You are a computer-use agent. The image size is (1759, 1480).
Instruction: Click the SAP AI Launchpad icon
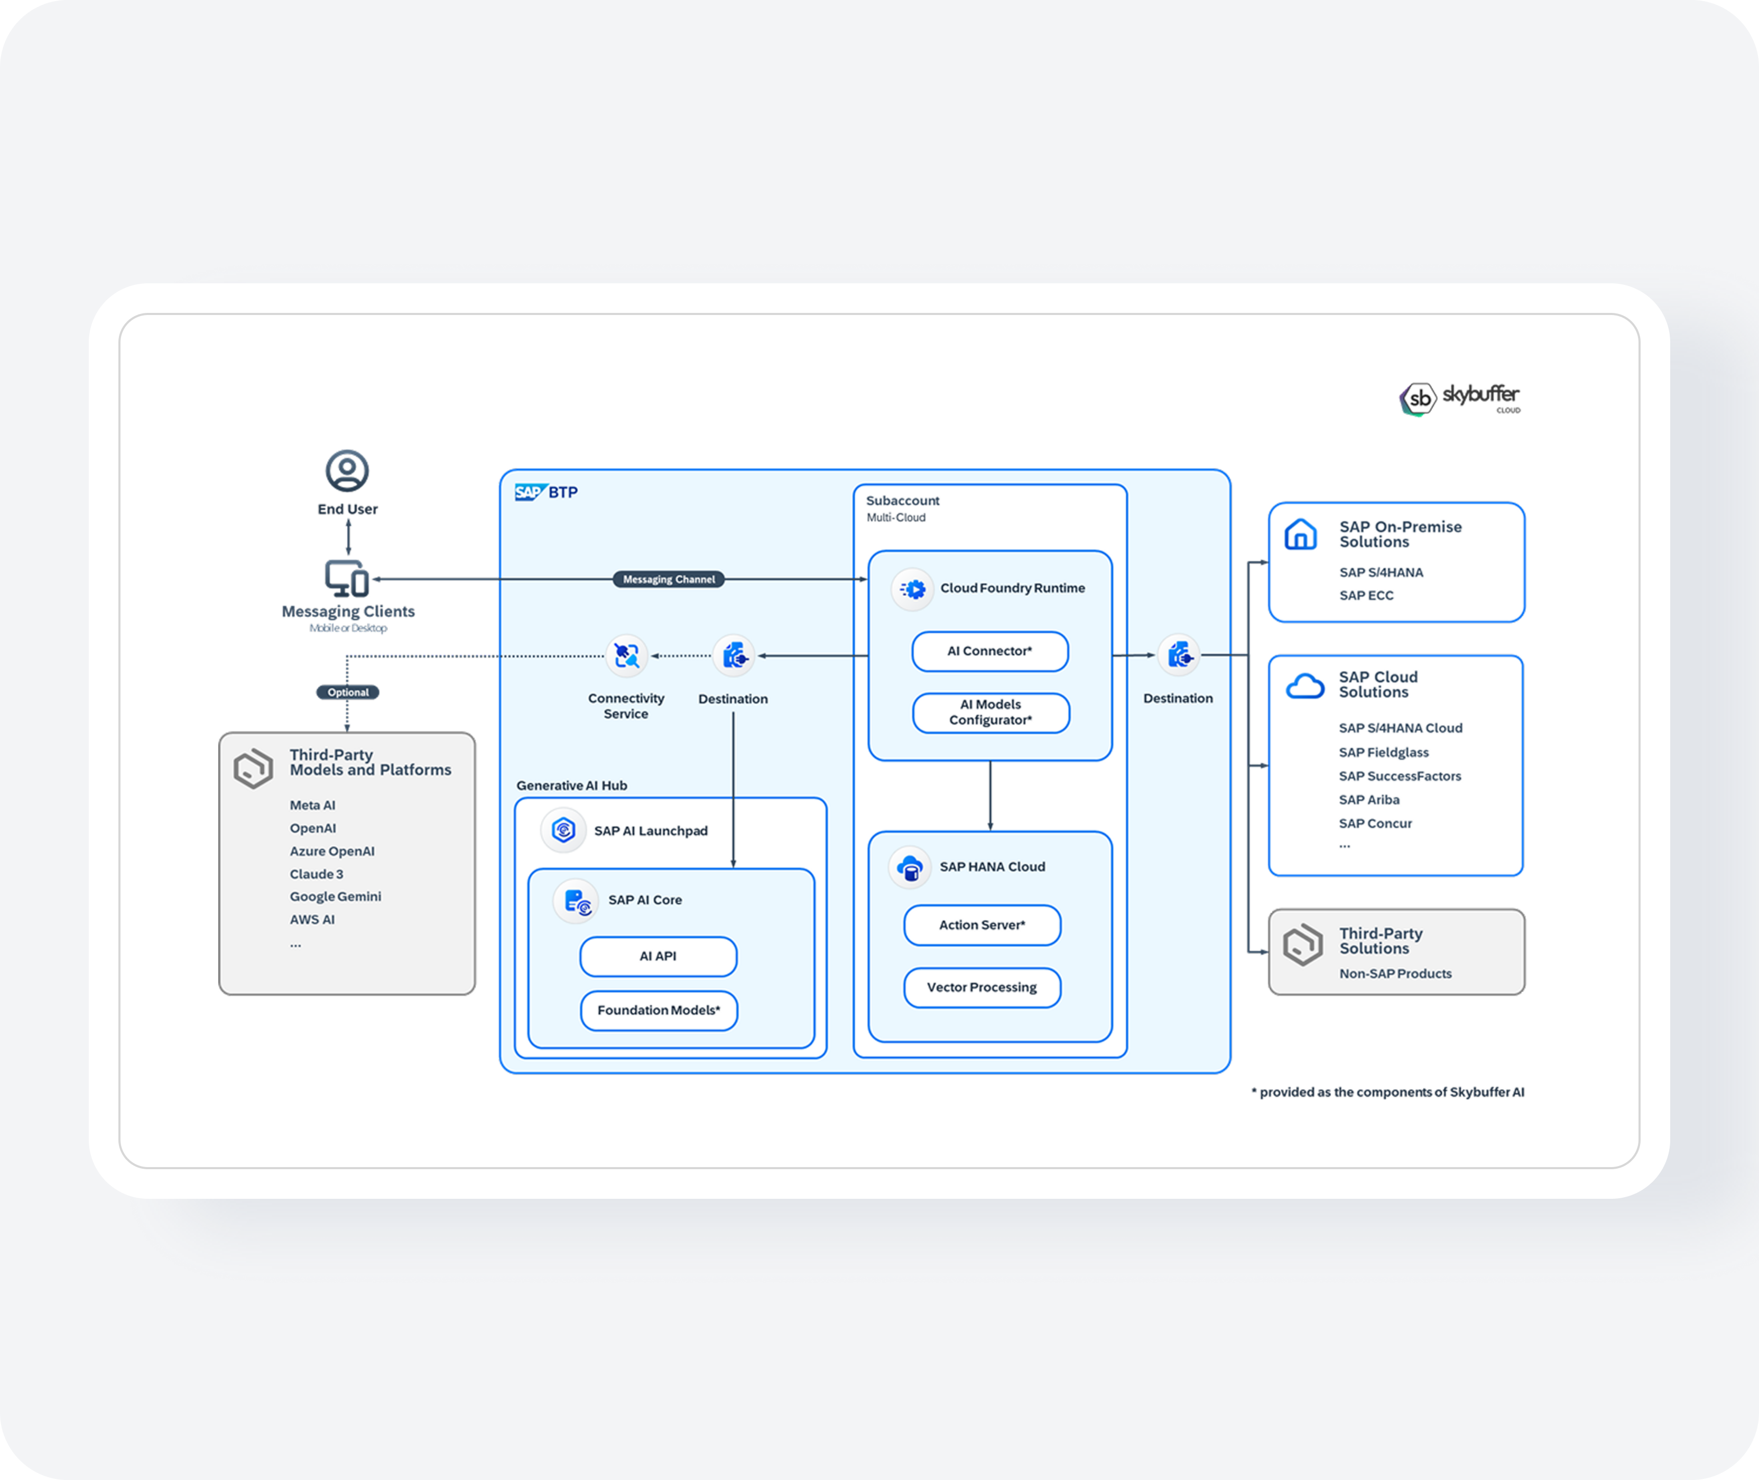click(563, 830)
